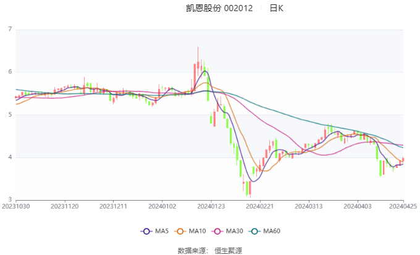Toggle the MA60 legend entry
The width and height of the screenshot is (420, 255).
click(x=264, y=231)
